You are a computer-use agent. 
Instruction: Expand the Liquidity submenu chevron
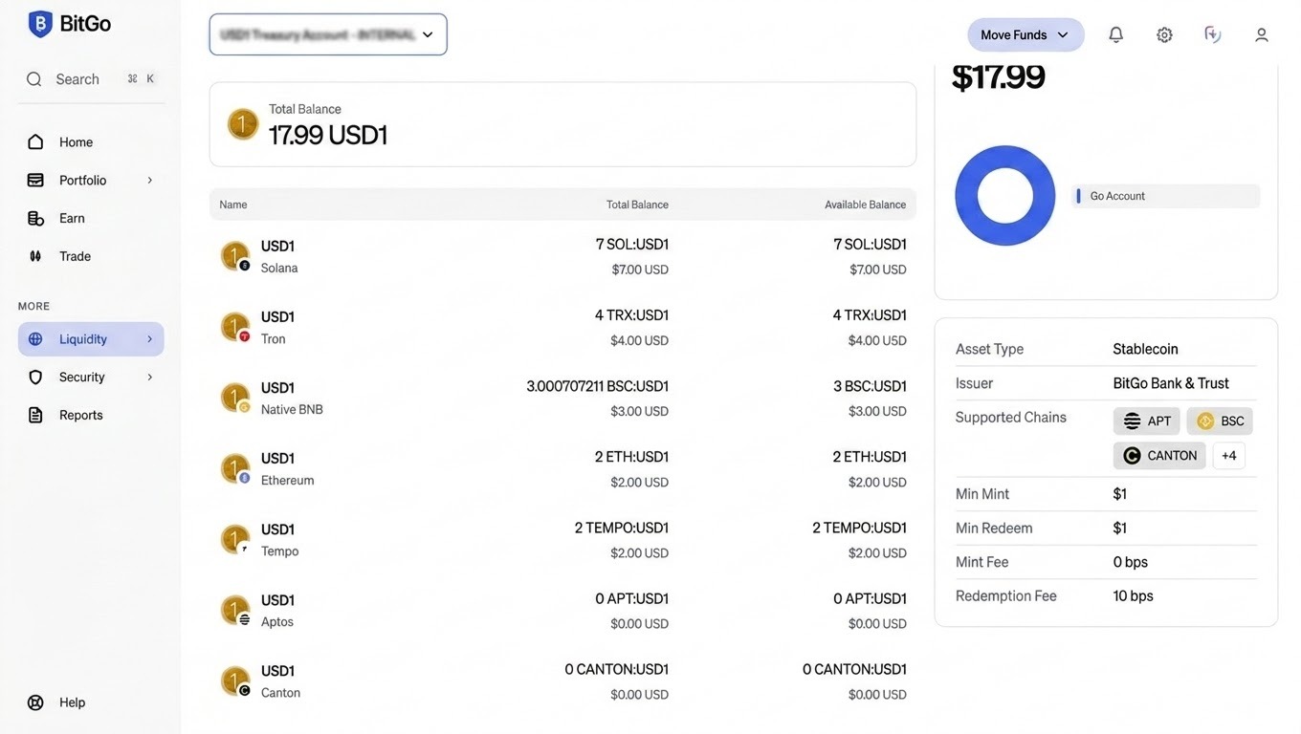tap(150, 339)
